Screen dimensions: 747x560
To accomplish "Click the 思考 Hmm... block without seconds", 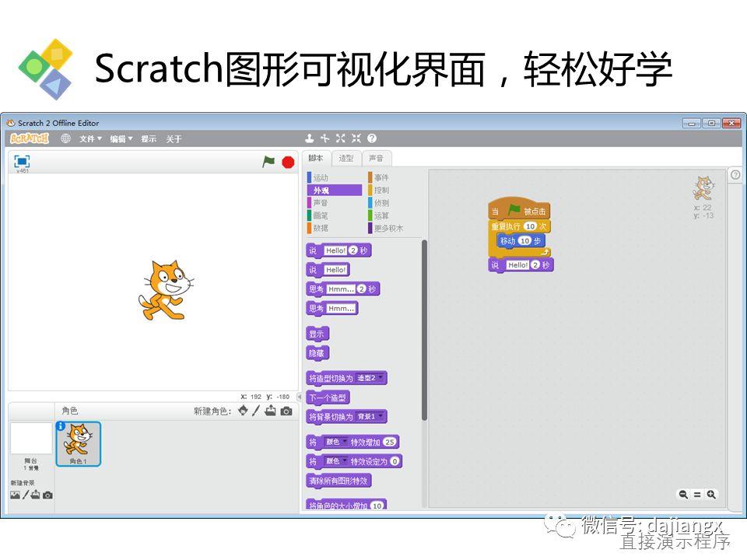I will click(332, 309).
